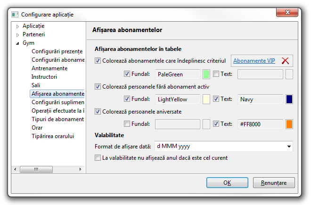Expand the Parteneri tree node
311x205 pixels.
(18, 34)
